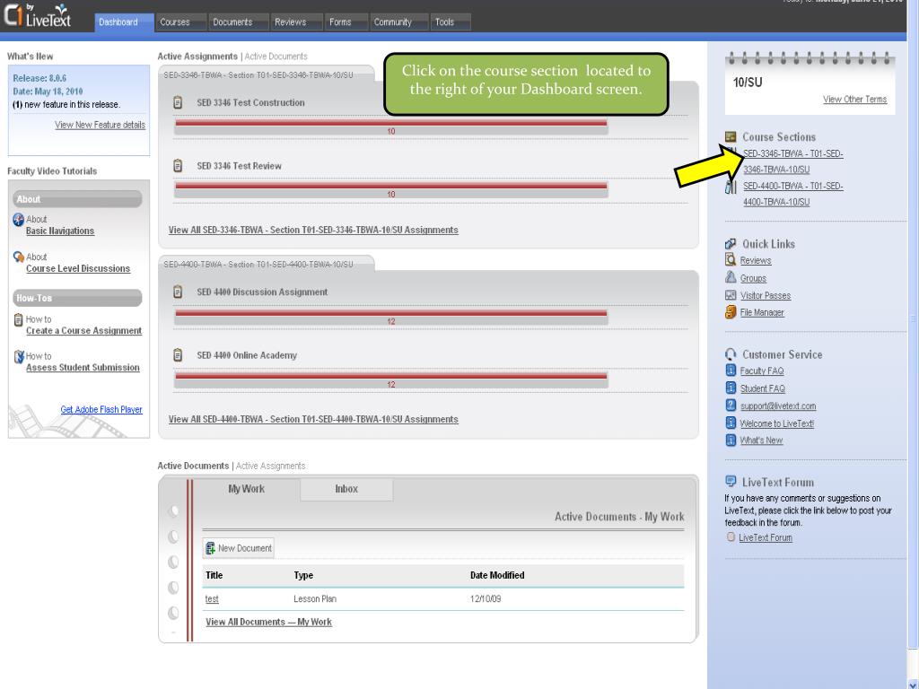The width and height of the screenshot is (919, 689).
Task: Open Assess Student Submission how-to
Action: click(x=83, y=367)
